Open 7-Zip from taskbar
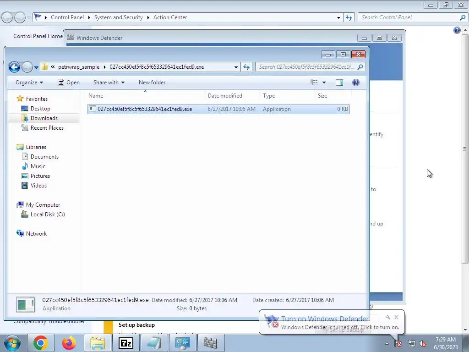Image resolution: width=469 pixels, height=352 pixels. pos(125,343)
